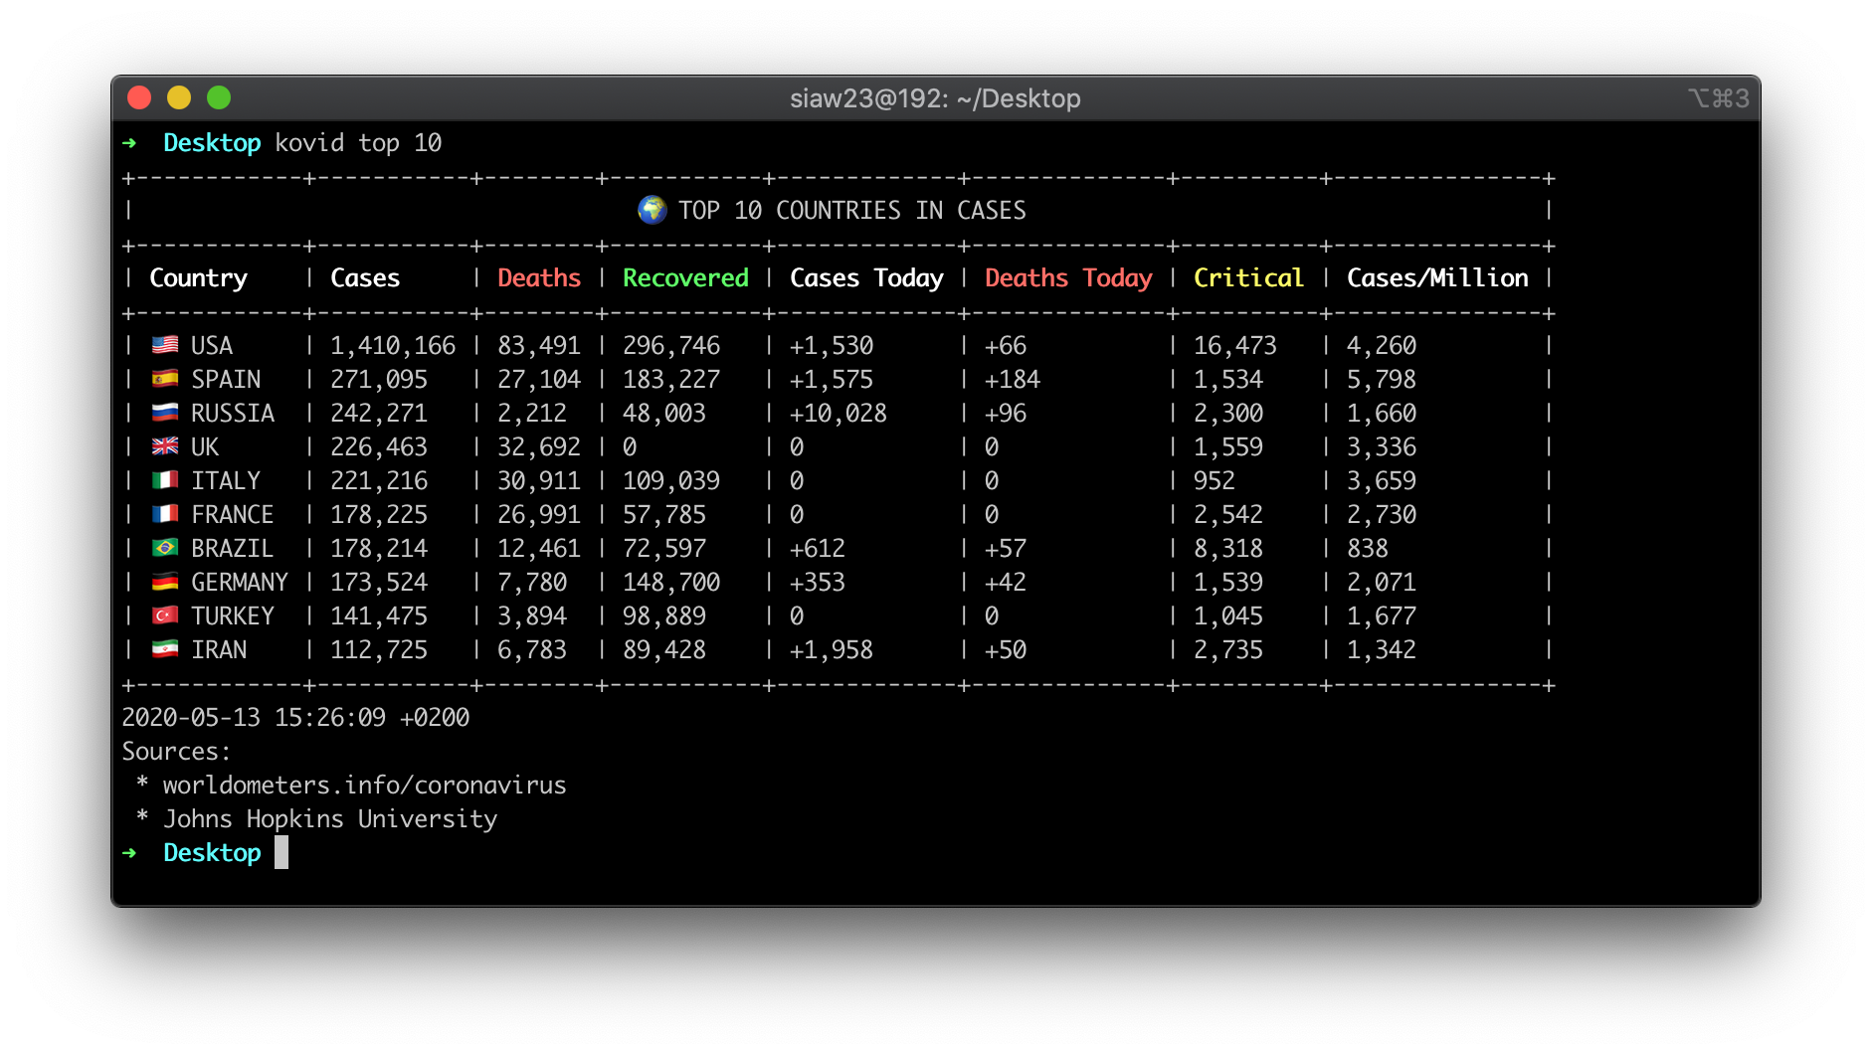Click the ⌥⌘3 shortcut indicator in title bar

[x=1718, y=98]
